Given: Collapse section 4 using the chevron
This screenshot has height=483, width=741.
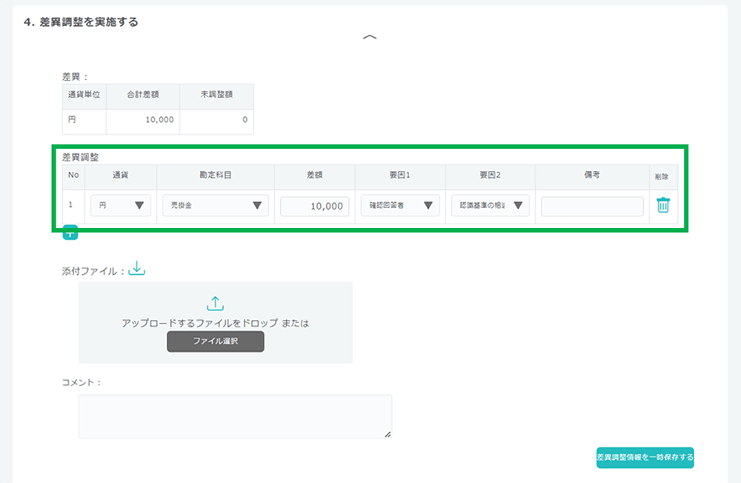Looking at the screenshot, I should (370, 38).
